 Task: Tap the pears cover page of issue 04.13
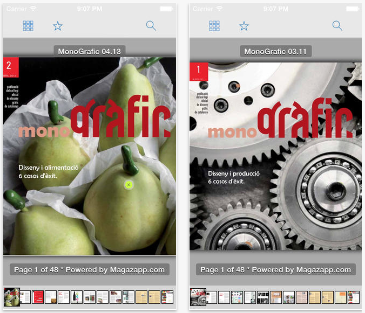[x=90, y=156]
